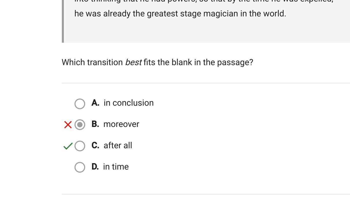
Task: Click the "in conclusion" answer text
Action: [128, 103]
